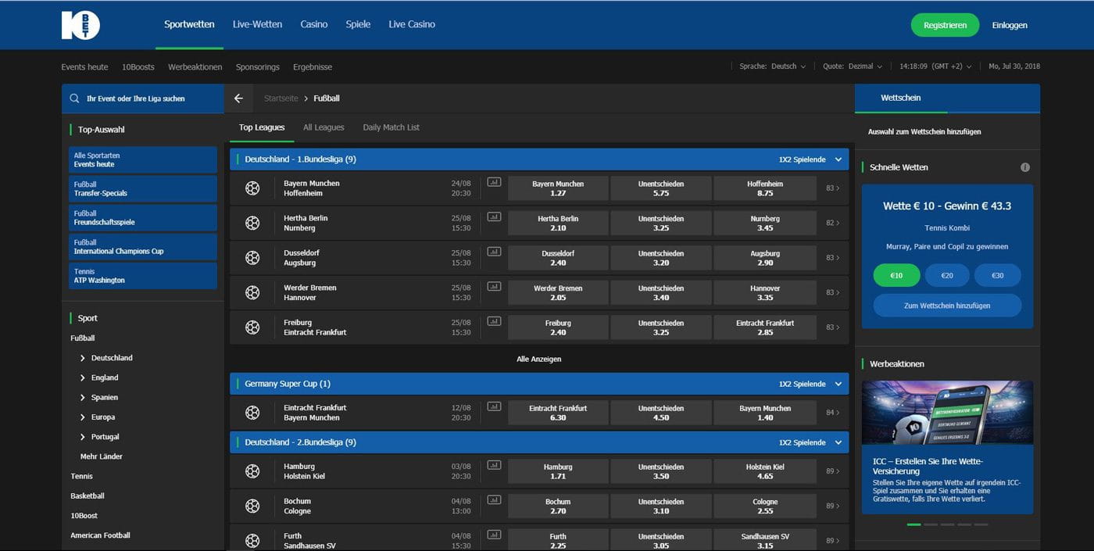Viewport: 1094px width, 551px height.
Task: Open the Sprache Deutsch dropdown
Action: point(773,66)
